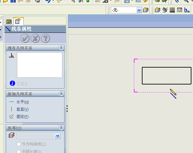Click the 欠定义 status text
Viewport: 193px width, 153px height.
(22, 84)
